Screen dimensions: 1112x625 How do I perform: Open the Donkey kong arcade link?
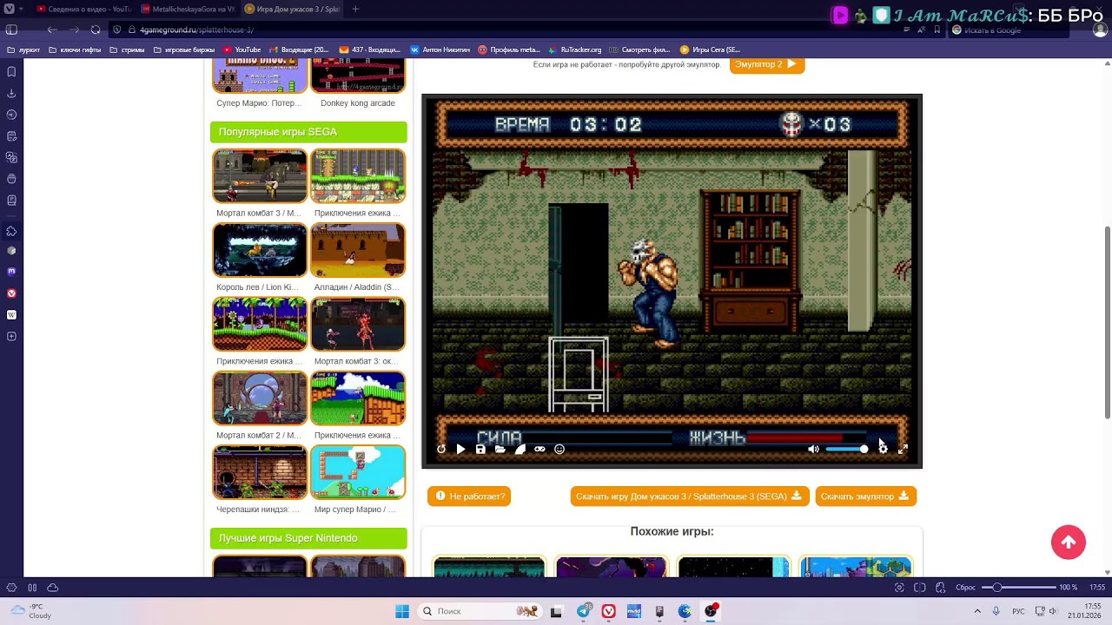pos(358,102)
